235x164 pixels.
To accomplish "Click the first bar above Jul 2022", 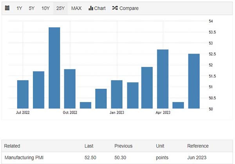I will click(23, 94).
